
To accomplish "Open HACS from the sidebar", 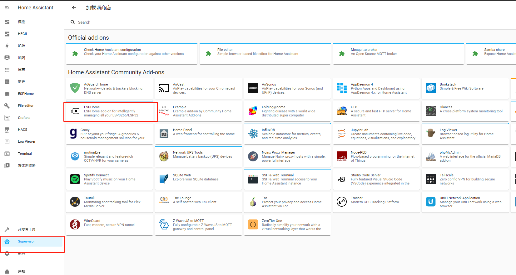I will 22,130.
